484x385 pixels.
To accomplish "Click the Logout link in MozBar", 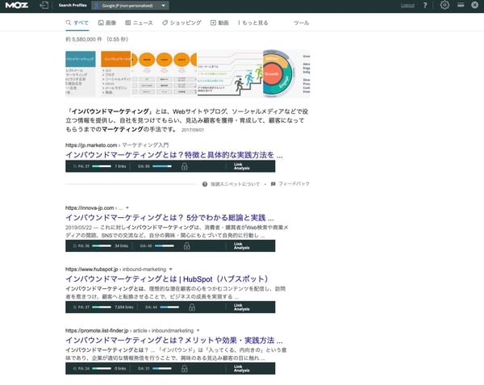I will (x=407, y=6).
